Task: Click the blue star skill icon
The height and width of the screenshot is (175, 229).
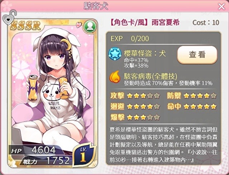Action: coord(115,54)
